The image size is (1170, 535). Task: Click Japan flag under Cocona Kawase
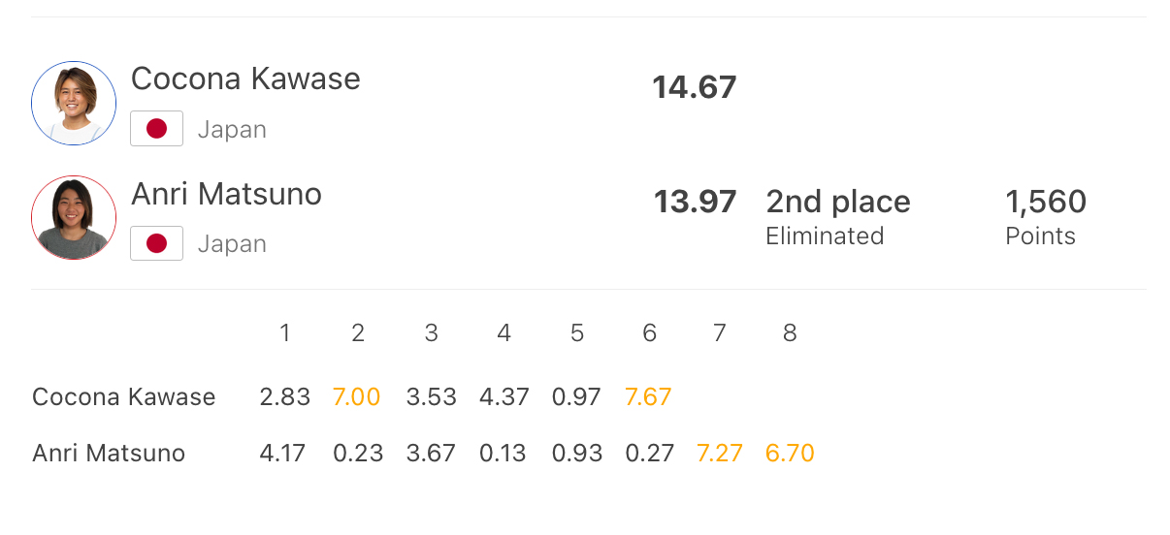tap(156, 129)
